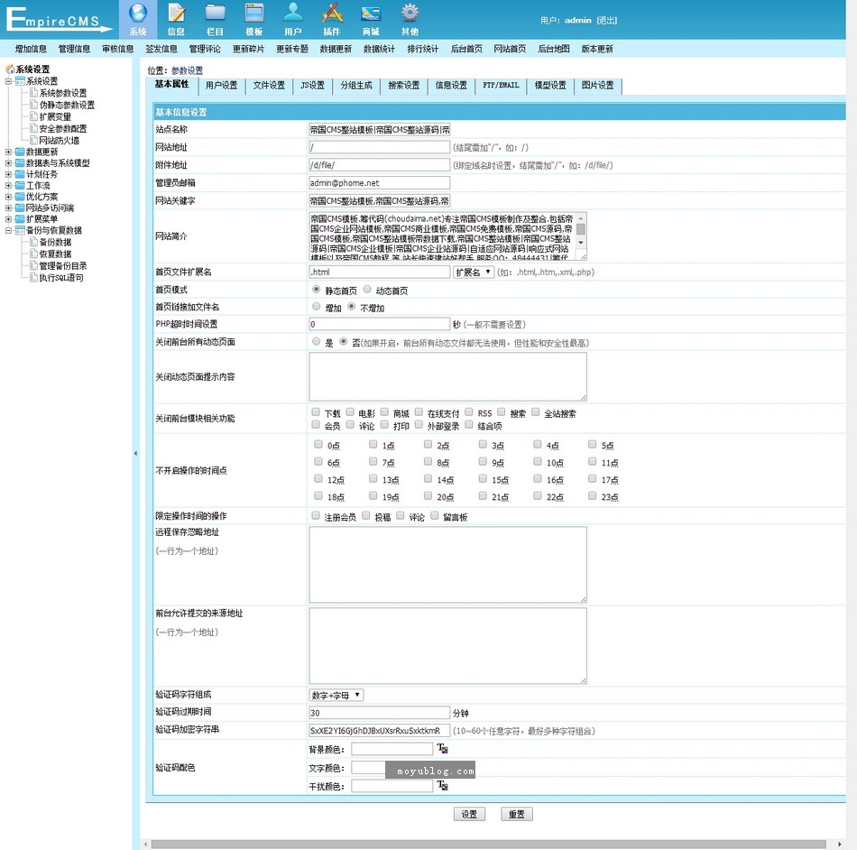Open the 数据统计 menu item
857x850 pixels.
coord(379,49)
